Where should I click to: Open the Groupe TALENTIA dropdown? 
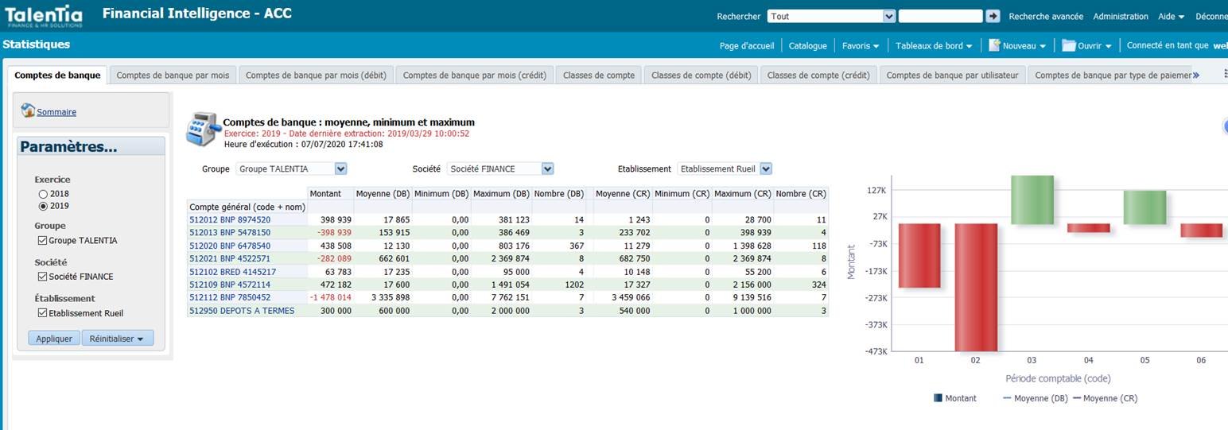[340, 169]
